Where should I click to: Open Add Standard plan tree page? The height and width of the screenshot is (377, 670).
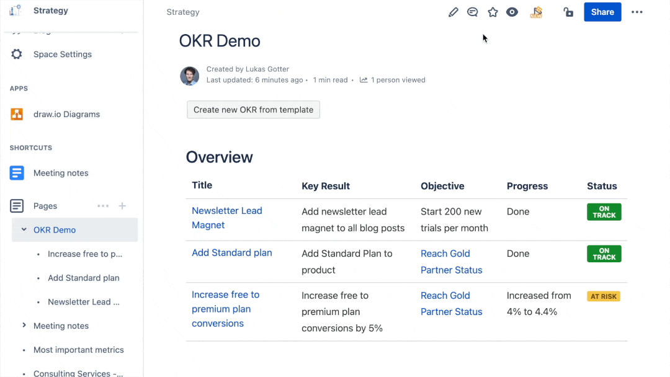click(x=83, y=278)
